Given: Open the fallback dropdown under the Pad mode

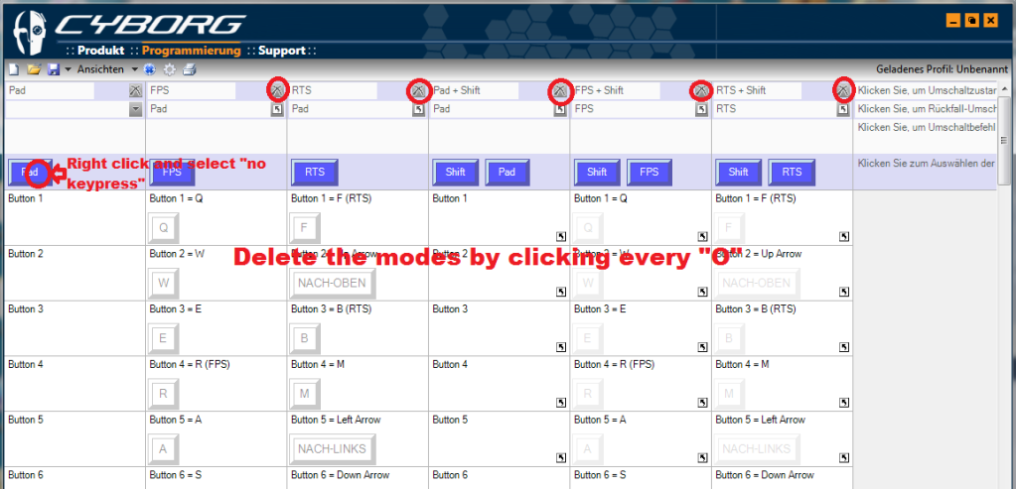Looking at the screenshot, I should pos(135,110).
